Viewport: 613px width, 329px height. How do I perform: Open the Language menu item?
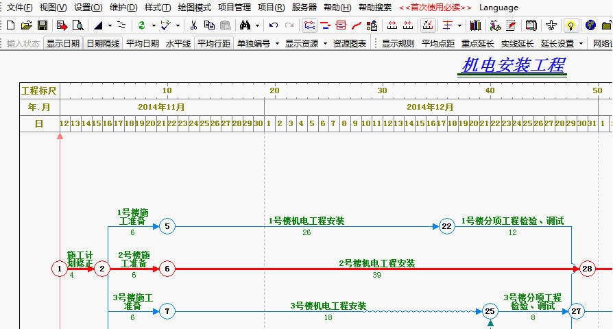click(x=498, y=8)
